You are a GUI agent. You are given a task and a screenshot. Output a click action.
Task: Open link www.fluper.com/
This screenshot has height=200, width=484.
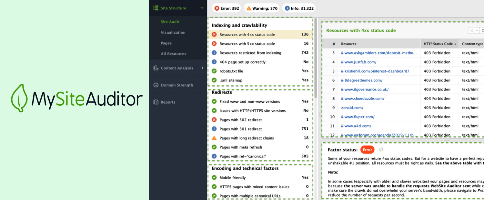(359, 117)
